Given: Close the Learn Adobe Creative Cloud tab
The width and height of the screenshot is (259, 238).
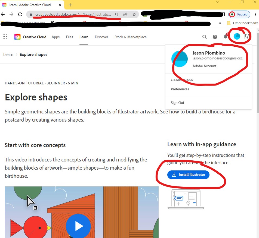Looking at the screenshot, I should click(x=60, y=5).
